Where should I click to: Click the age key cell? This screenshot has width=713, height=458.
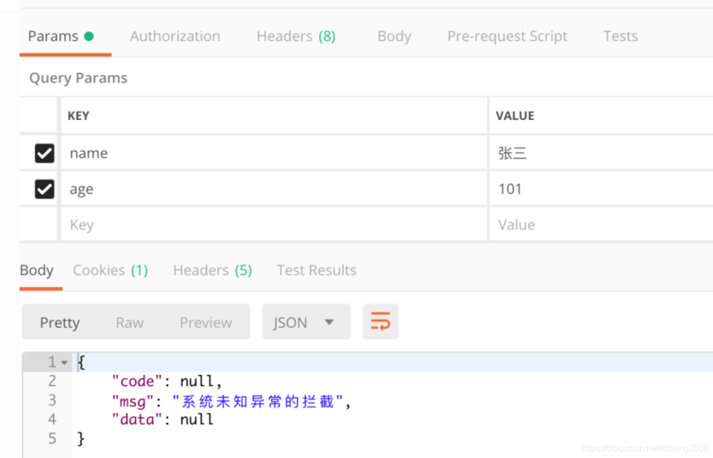click(x=274, y=189)
